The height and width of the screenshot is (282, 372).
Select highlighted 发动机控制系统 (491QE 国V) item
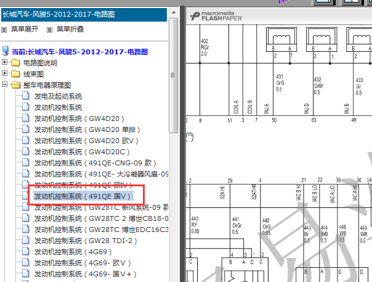click(83, 196)
